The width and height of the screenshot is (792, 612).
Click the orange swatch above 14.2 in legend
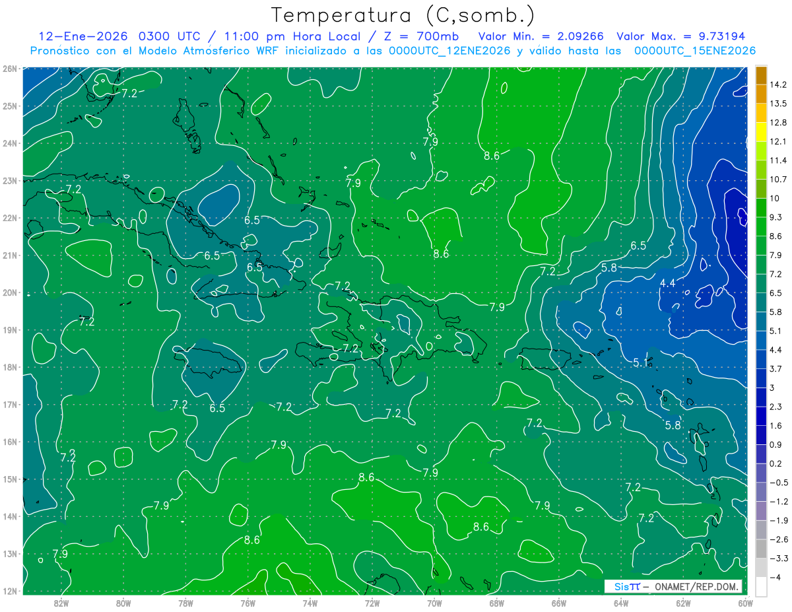coord(761,75)
